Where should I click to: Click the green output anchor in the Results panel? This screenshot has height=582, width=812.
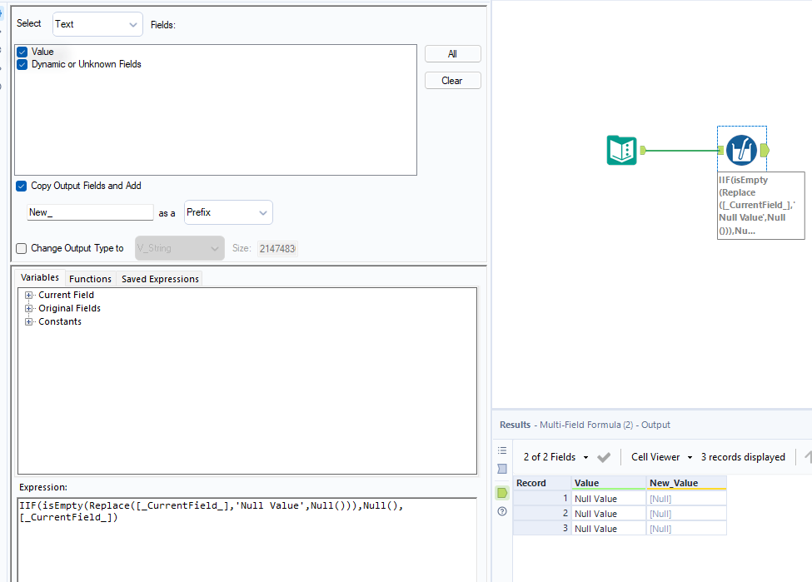(x=501, y=492)
